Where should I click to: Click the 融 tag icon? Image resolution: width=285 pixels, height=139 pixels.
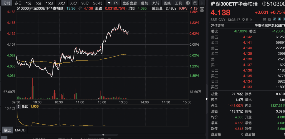pos(269,20)
